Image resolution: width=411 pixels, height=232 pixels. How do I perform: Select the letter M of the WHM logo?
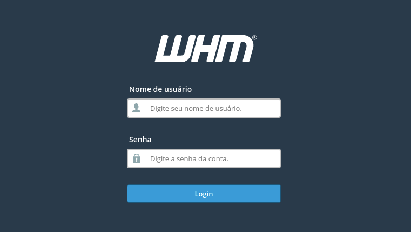click(234, 49)
